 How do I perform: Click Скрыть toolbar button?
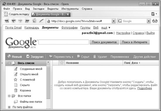coord(83,57)
